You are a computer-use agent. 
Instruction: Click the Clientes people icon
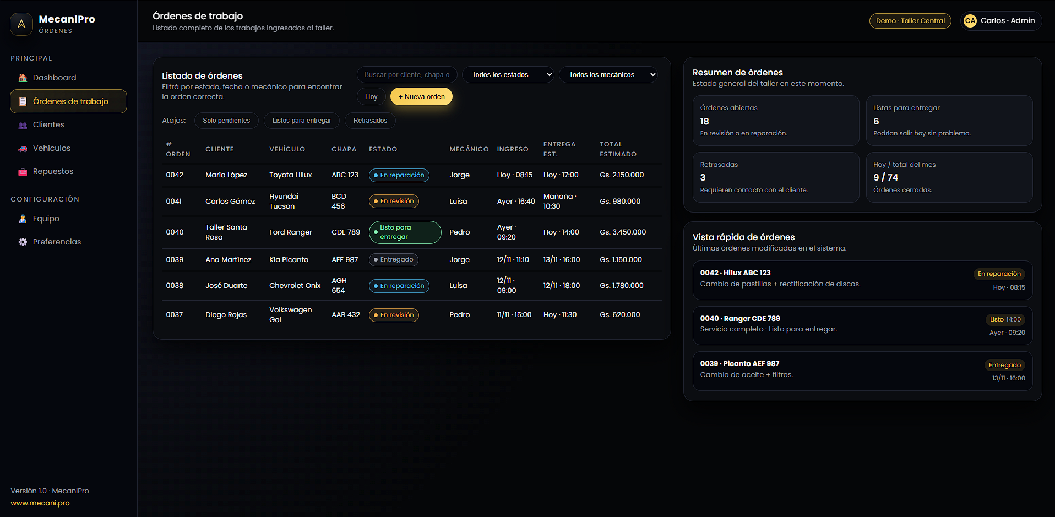[23, 125]
